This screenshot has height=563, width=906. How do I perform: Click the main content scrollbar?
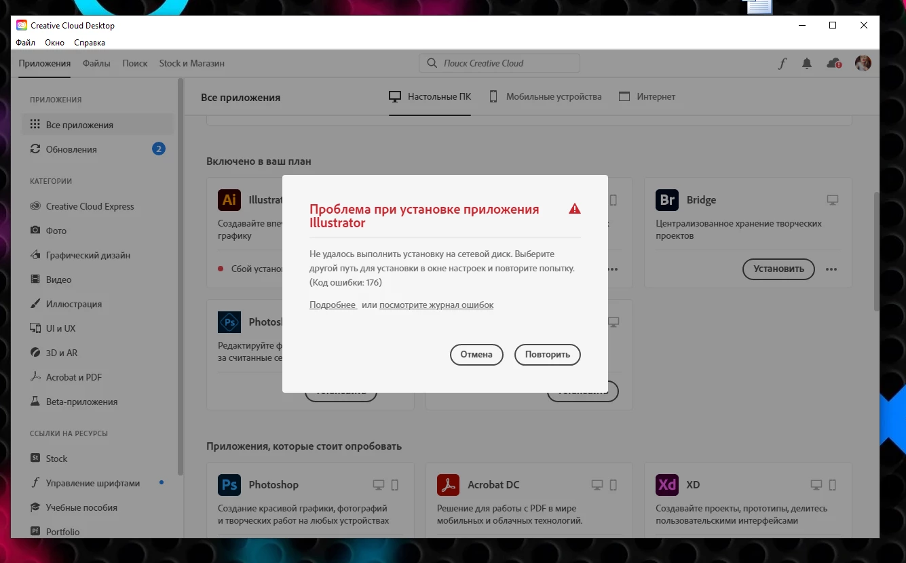point(876,251)
